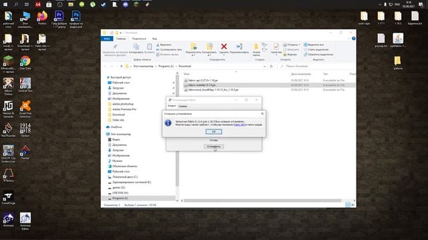Click Выделить все in ribbon
The width and height of the screenshot is (428, 240).
pos(314,45)
